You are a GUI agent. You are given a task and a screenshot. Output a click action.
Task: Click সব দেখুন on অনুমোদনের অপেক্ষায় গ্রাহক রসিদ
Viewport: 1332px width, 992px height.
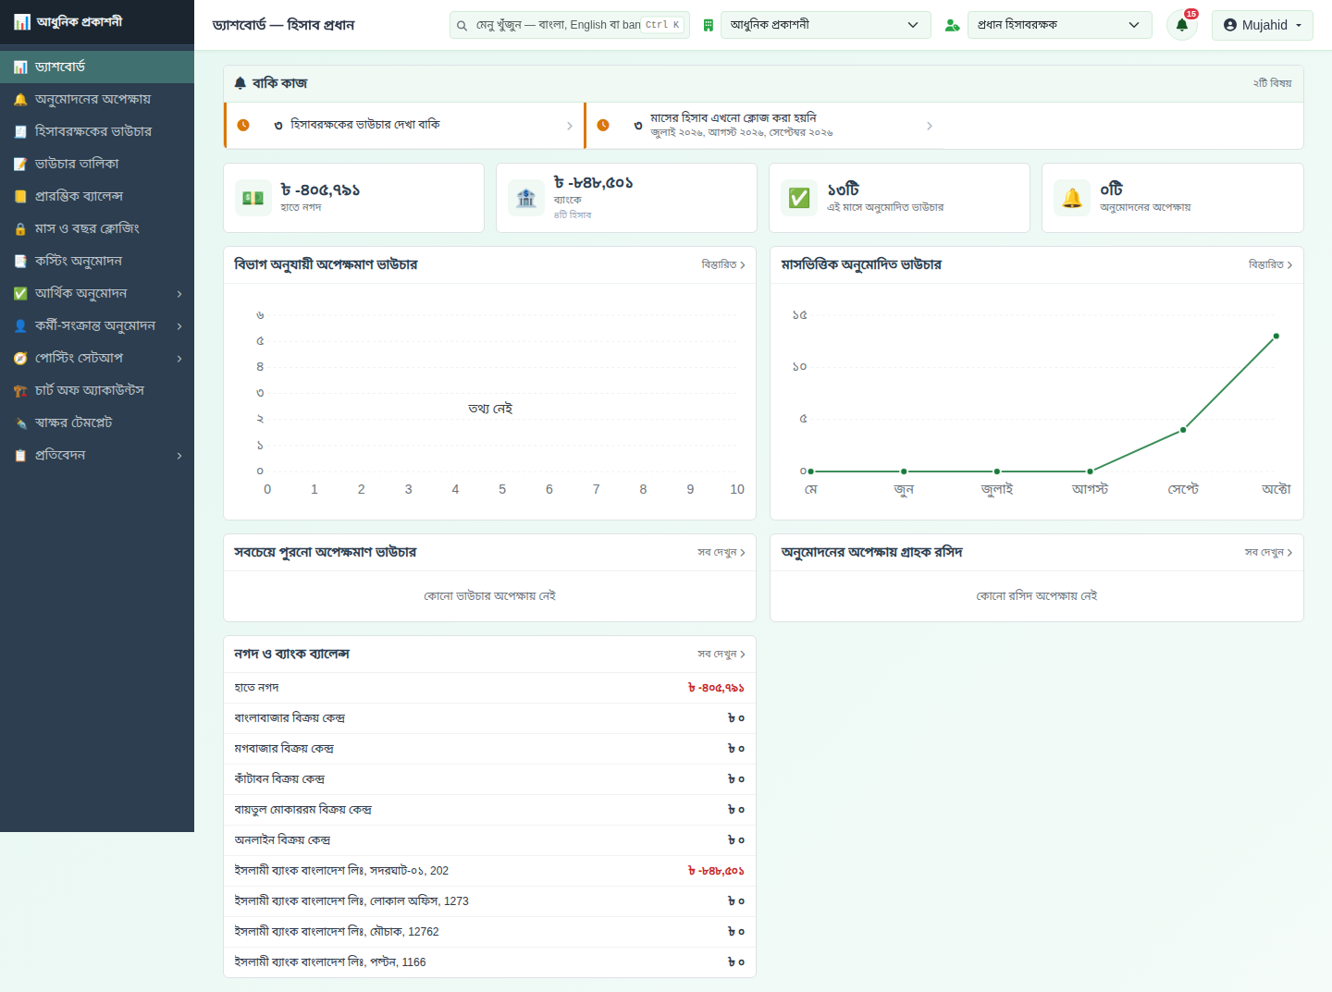coord(1268,552)
